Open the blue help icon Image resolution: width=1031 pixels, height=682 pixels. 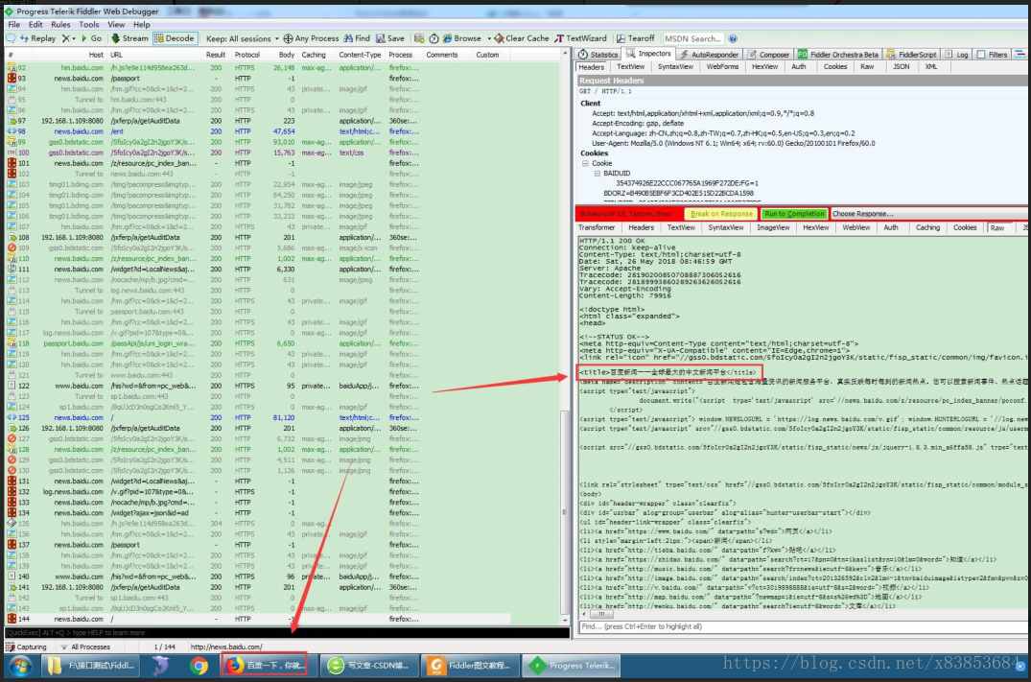(733, 38)
